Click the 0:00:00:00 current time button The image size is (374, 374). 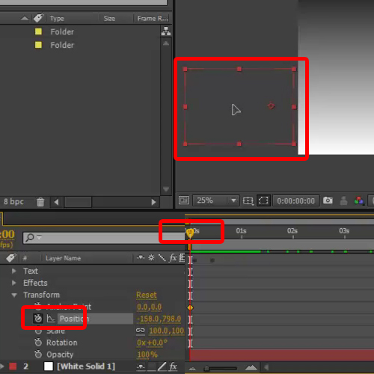pyautogui.click(x=295, y=200)
